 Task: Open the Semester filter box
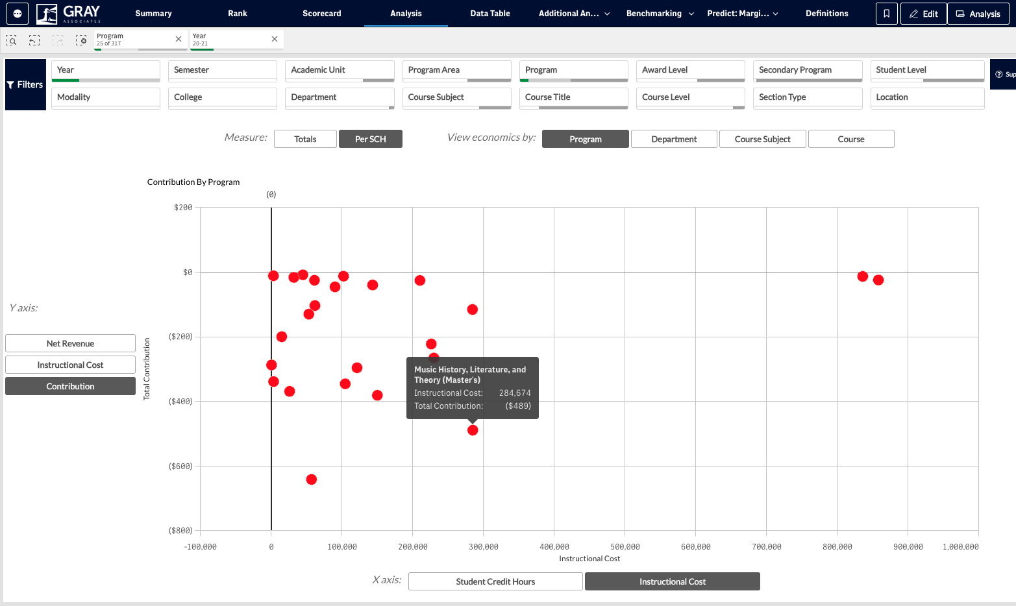coord(223,71)
